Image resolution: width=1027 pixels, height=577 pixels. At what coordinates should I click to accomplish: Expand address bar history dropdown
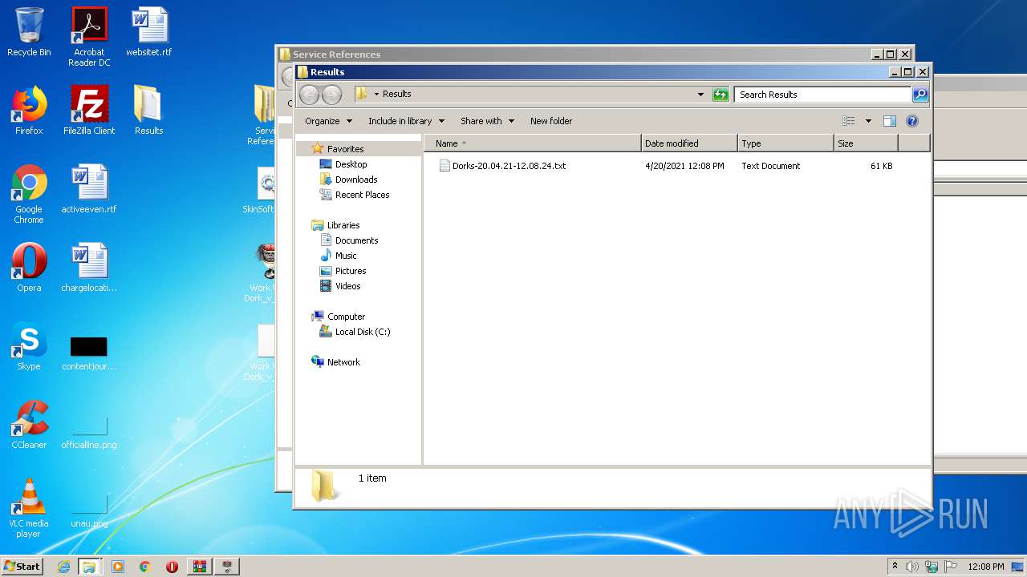pyautogui.click(x=701, y=95)
